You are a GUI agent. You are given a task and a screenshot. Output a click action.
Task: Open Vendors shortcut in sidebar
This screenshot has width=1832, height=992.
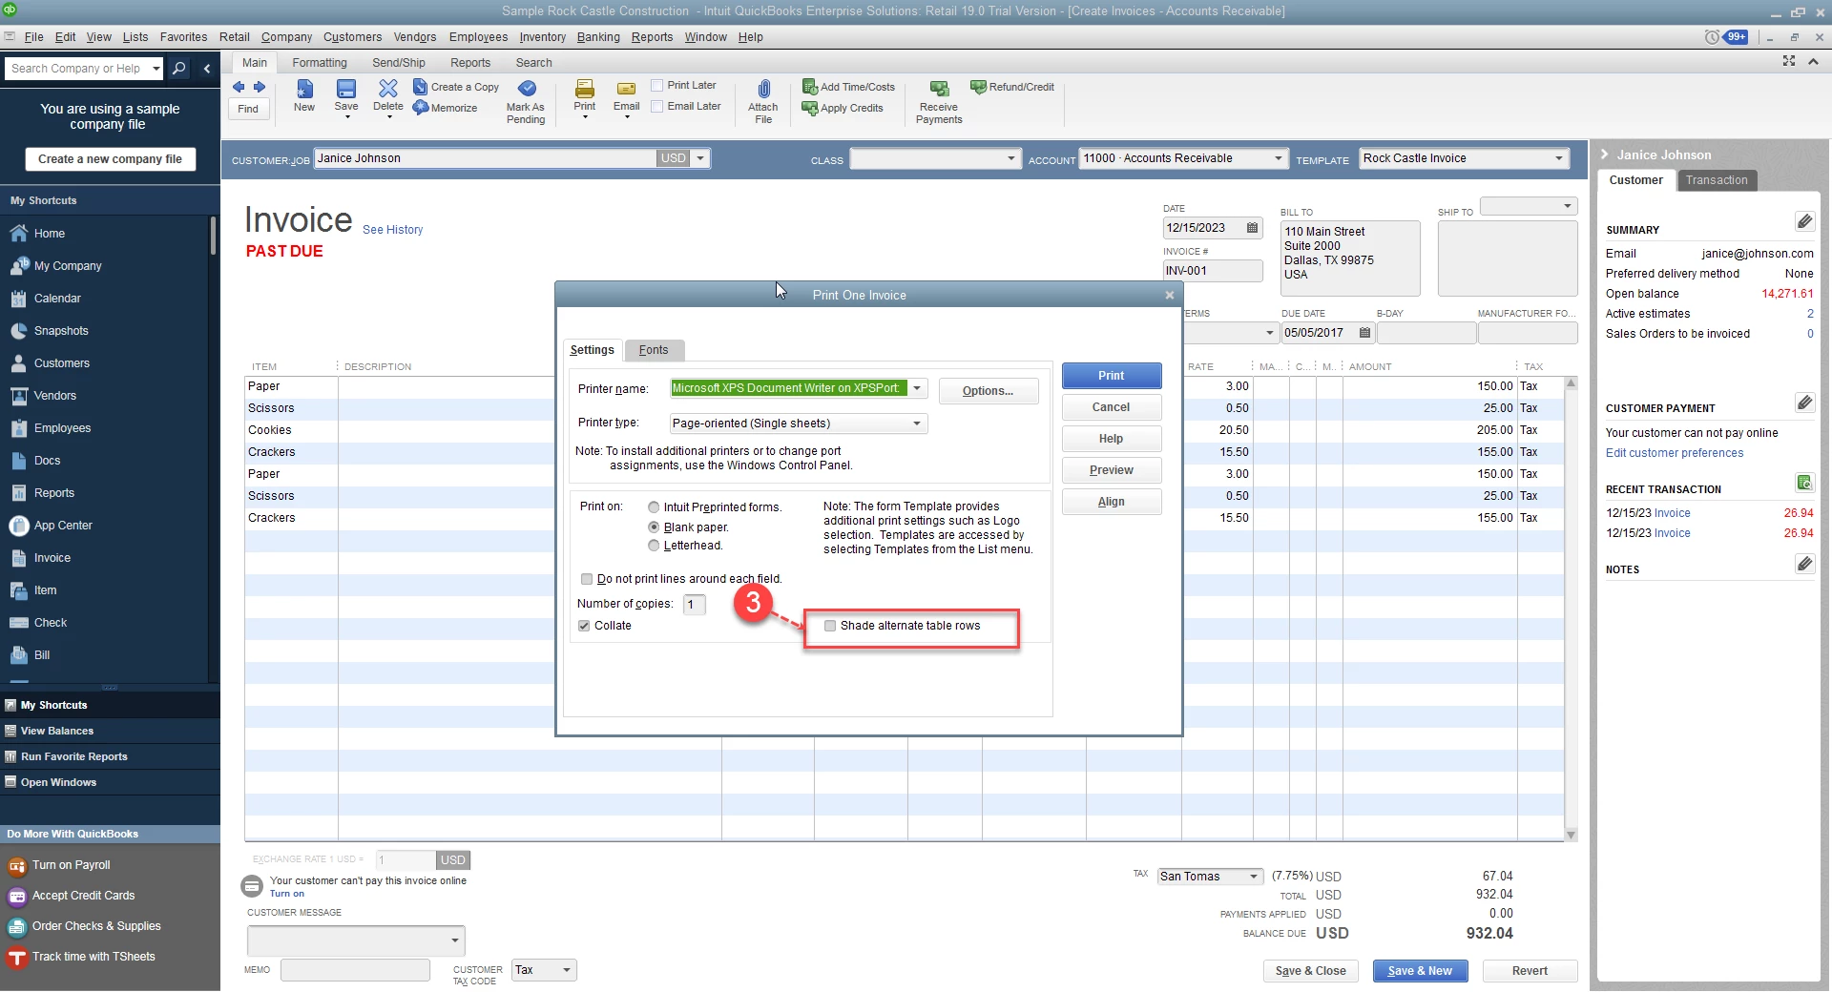(55, 396)
